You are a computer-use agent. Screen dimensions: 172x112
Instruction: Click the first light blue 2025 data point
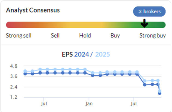[25, 71]
